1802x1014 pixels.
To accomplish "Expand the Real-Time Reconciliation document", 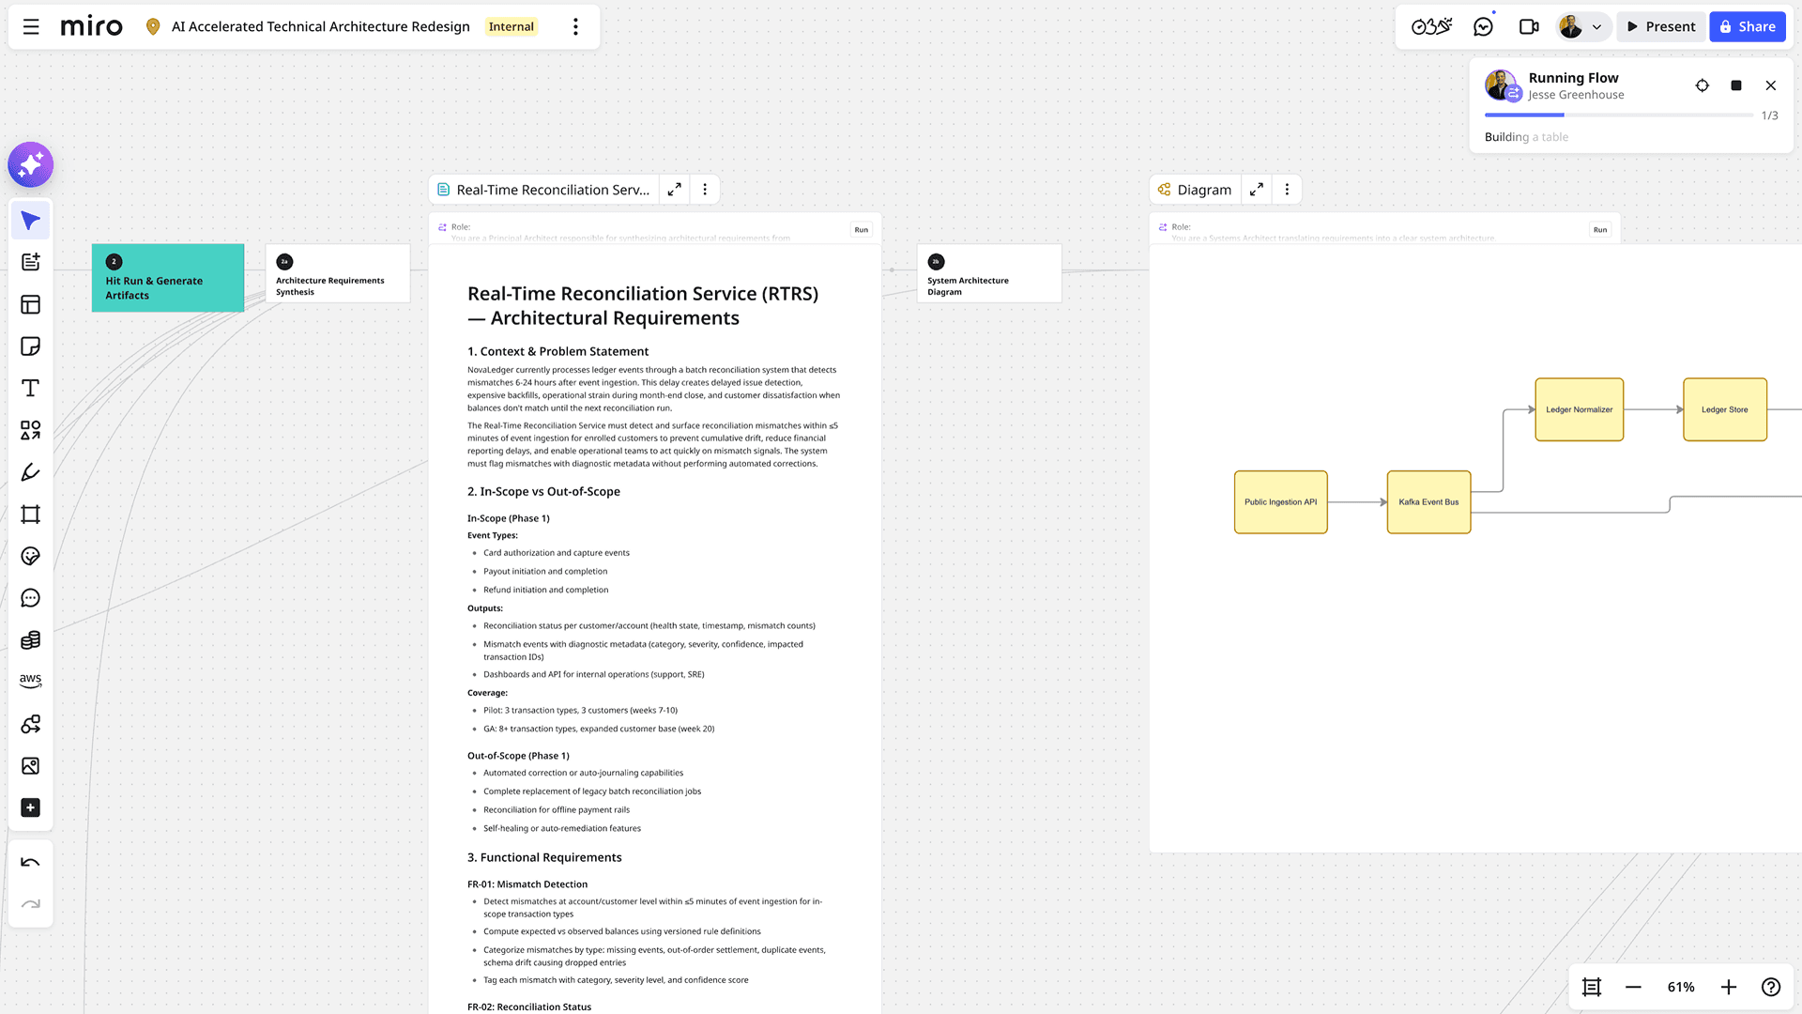I will point(674,190).
